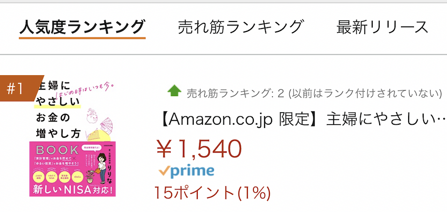Click the 売れ筋ランキング: 2 rank label

pyautogui.click(x=236, y=93)
